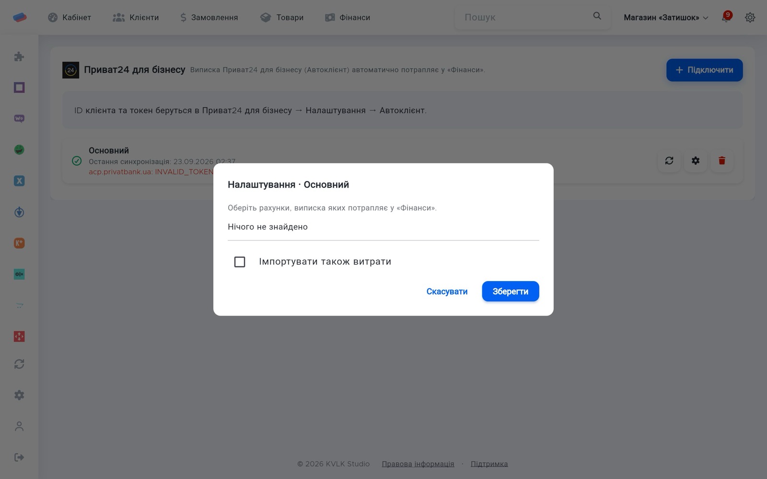Open the Правова інформація link
The width and height of the screenshot is (767, 479).
(418, 464)
